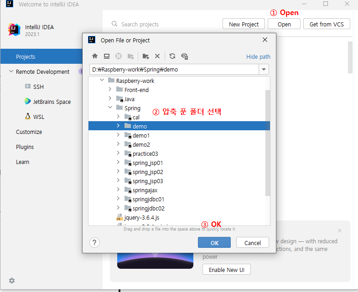Select the spring_jsp01 folder
Image resolution: width=358 pixels, height=292 pixels.
[147, 163]
